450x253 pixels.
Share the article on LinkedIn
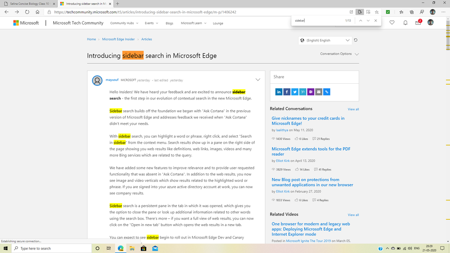pos(279,92)
